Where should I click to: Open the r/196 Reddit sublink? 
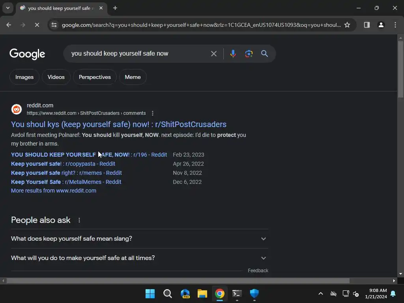click(x=89, y=155)
